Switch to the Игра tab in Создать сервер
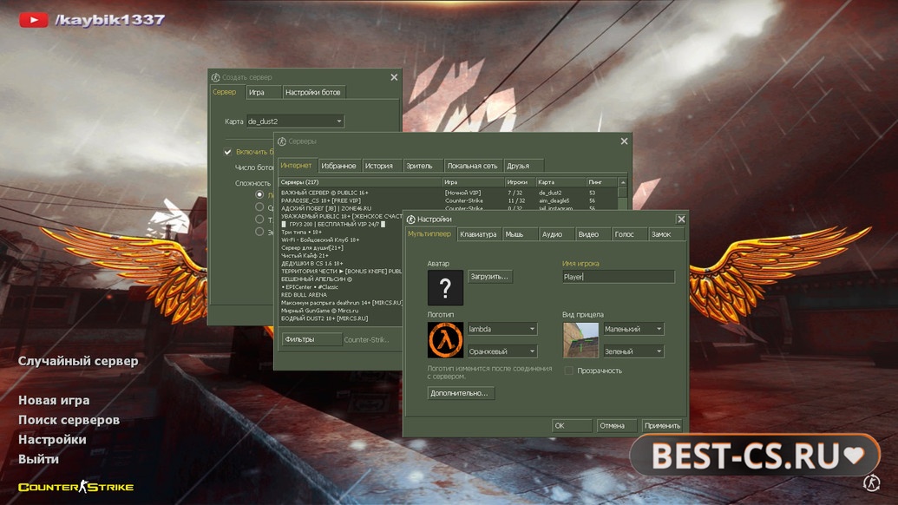This screenshot has width=898, height=505. [x=264, y=92]
